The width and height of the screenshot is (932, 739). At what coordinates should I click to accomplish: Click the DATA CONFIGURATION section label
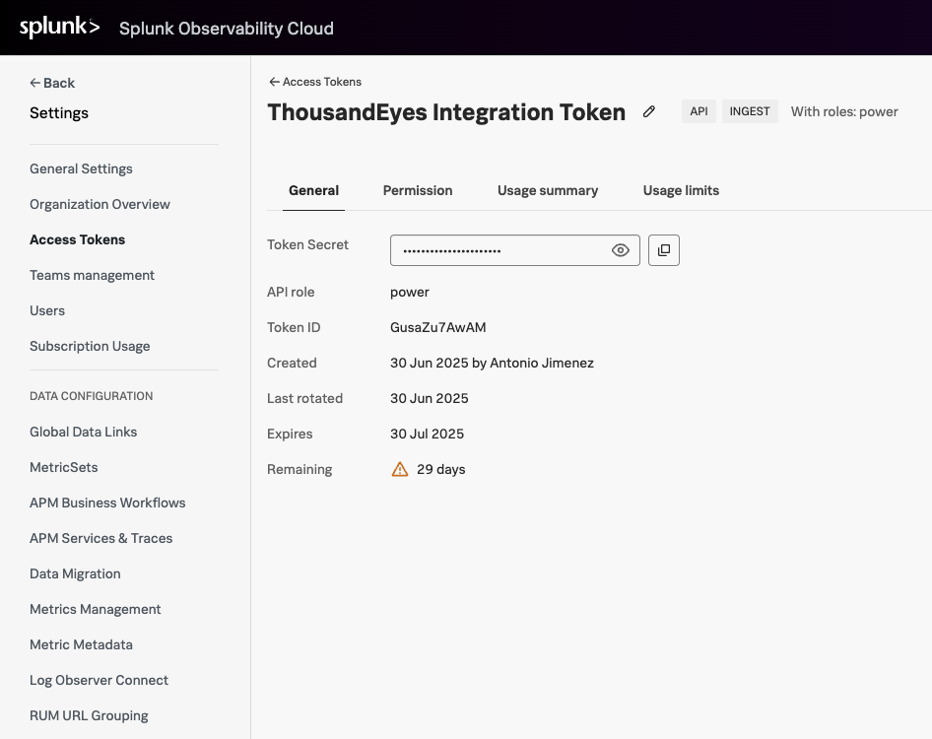pyautogui.click(x=91, y=396)
